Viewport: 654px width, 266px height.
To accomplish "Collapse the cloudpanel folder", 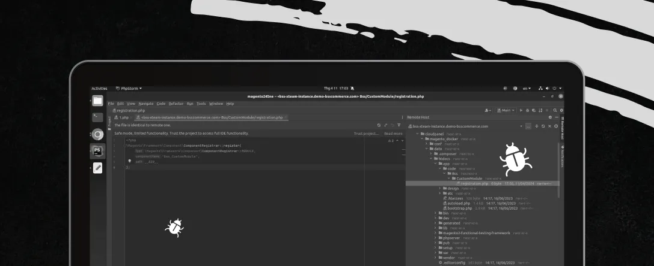I will click(x=418, y=134).
